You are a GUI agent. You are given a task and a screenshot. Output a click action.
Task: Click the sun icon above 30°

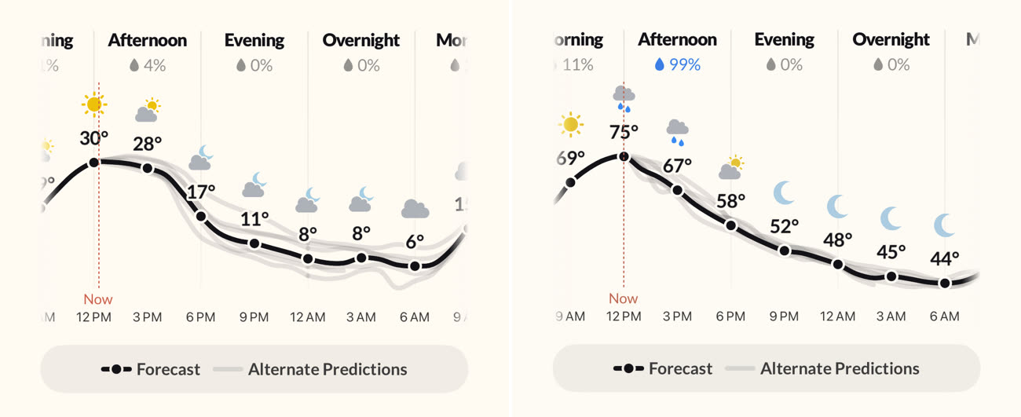click(94, 104)
